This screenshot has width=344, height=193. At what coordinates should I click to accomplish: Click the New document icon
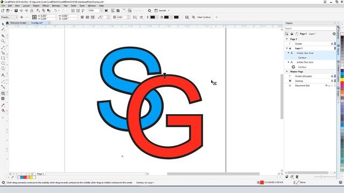[3, 11]
